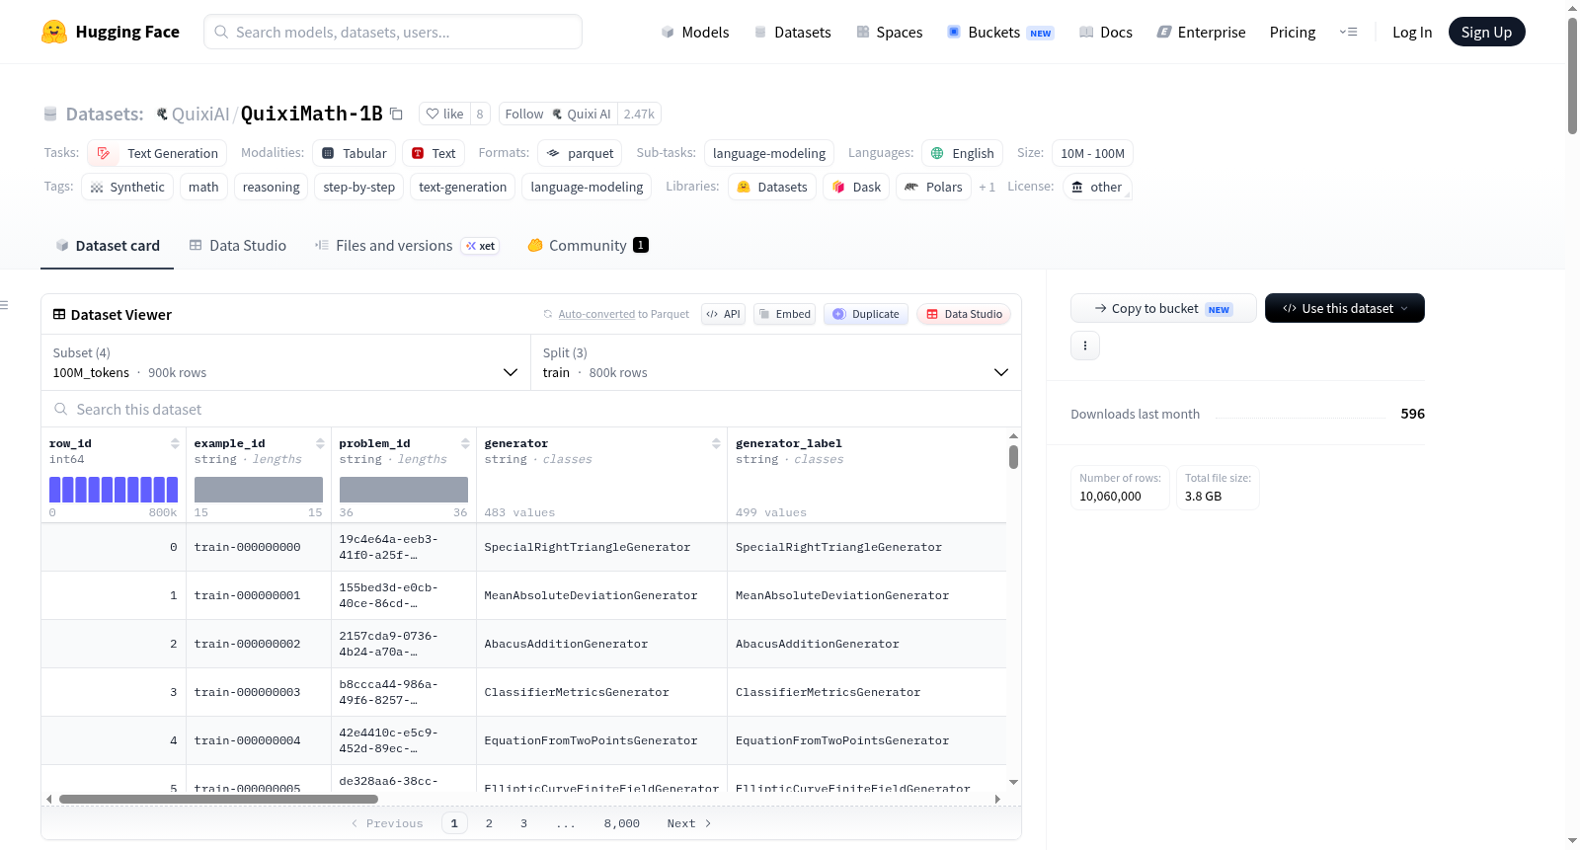The height and width of the screenshot is (850, 1580).
Task: Click the parquet format tag
Action: click(581, 153)
